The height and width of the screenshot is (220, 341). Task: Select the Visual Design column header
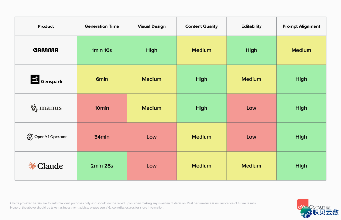[x=152, y=26]
